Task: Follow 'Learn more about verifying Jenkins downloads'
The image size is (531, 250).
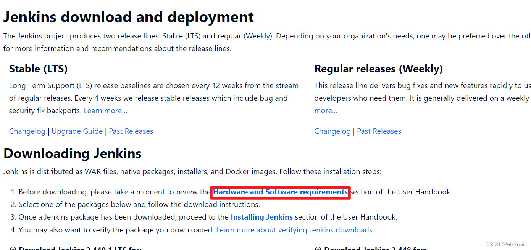Action: [295, 230]
